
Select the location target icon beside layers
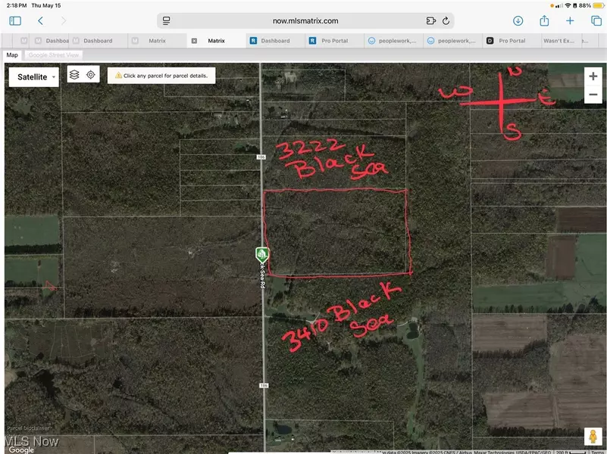pyautogui.click(x=90, y=74)
